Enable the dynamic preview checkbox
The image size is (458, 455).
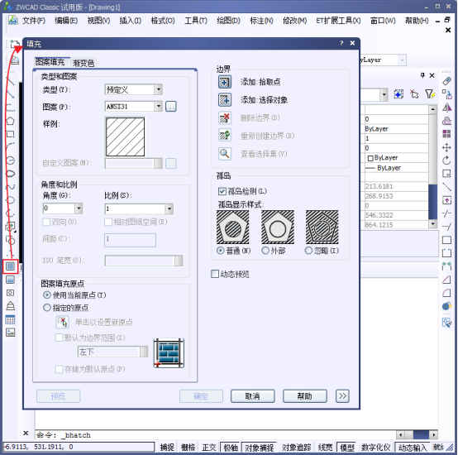[x=215, y=274]
